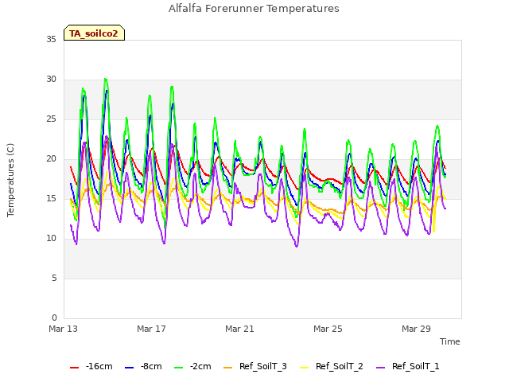Toggle the Ref_SoilT_3 legend entry
The image size is (509, 382).
(x=255, y=366)
